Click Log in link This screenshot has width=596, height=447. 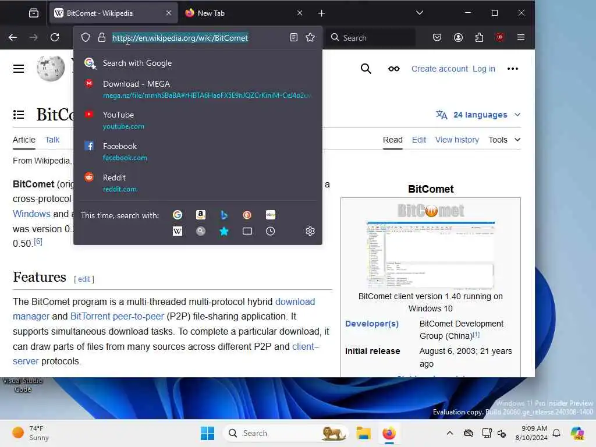tap(484, 69)
